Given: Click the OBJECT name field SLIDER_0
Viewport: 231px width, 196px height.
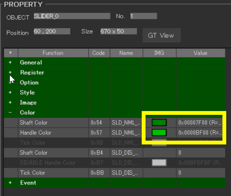Looking at the screenshot, I should (x=72, y=16).
